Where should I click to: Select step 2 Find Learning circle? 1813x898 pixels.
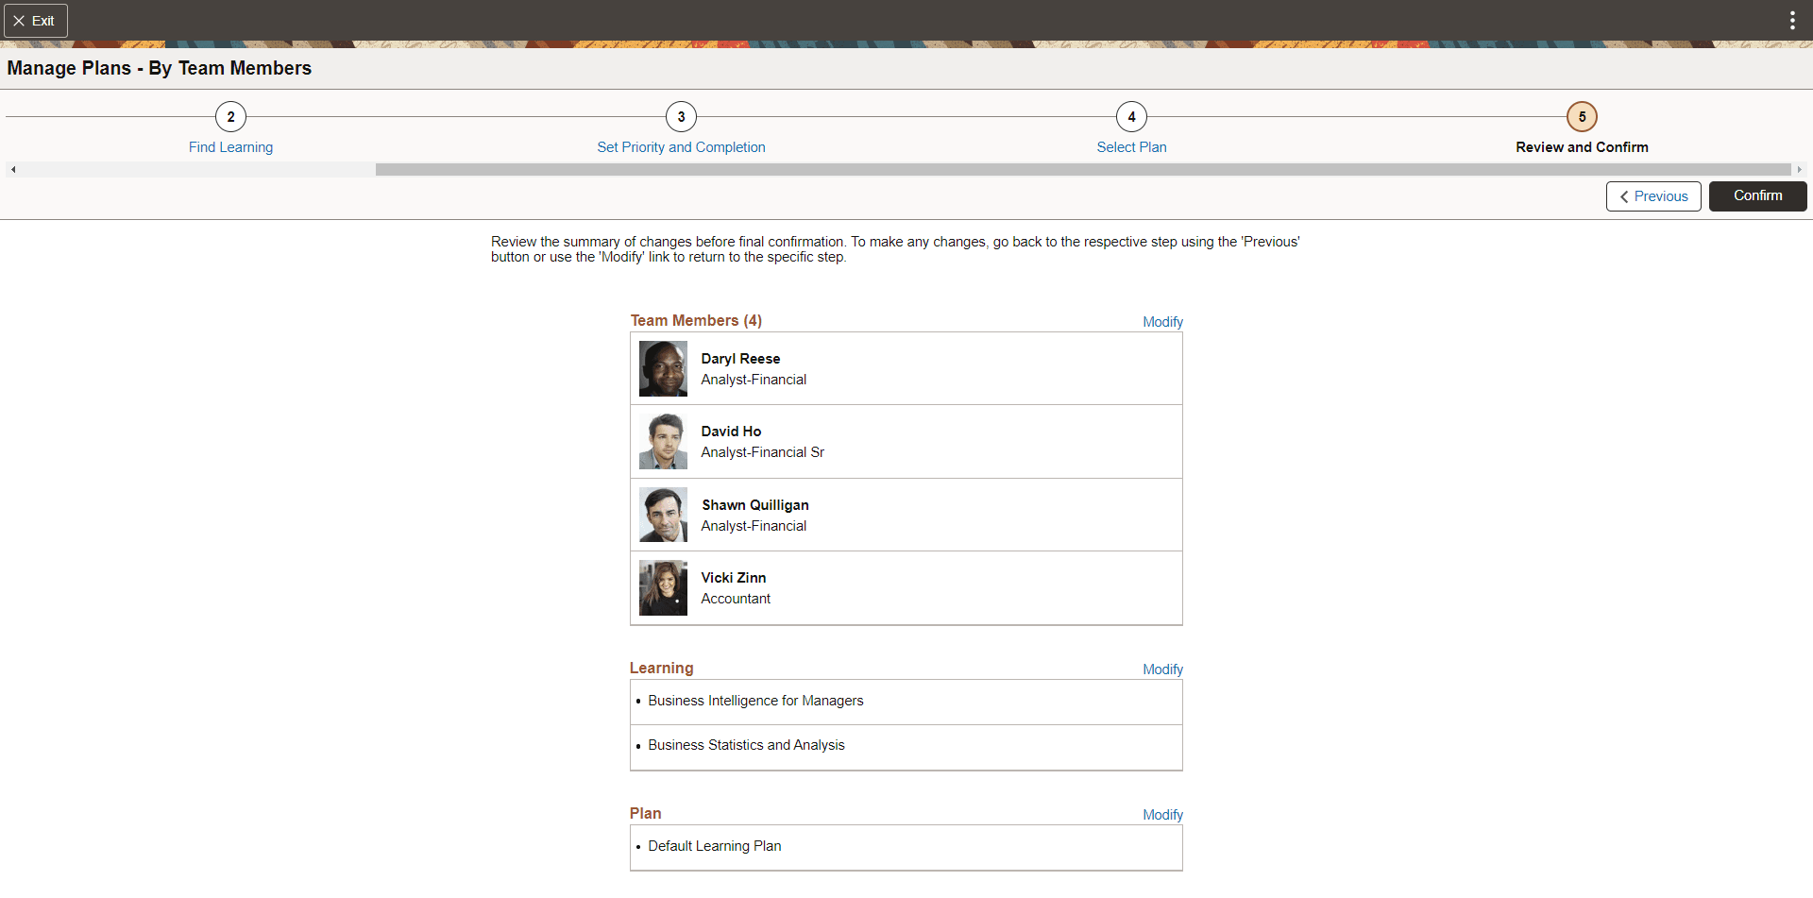coord(230,117)
